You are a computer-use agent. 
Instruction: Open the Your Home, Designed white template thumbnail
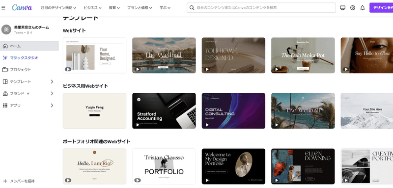[94, 55]
